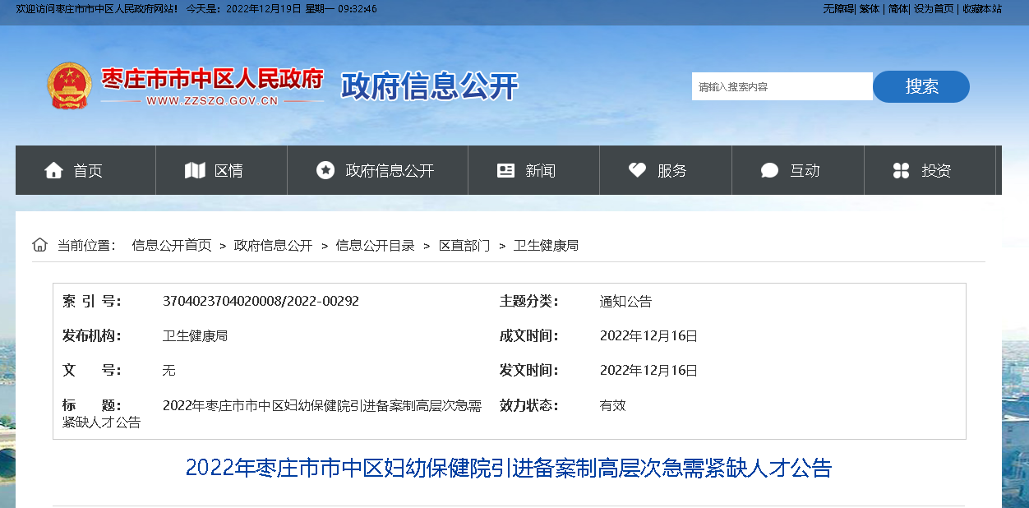Image resolution: width=1029 pixels, height=508 pixels.
Task: Click the newspaper icon beside 新闻
Action: point(505,170)
